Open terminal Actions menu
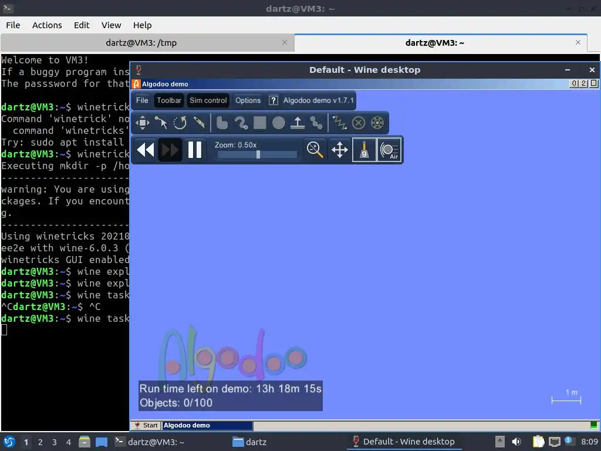Viewport: 601px width, 451px height. coord(47,25)
